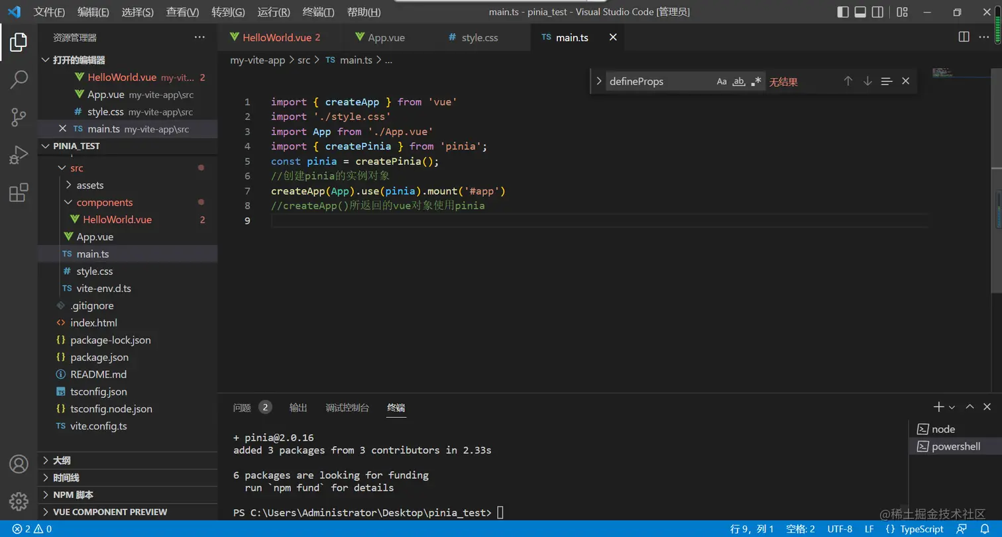Open the Accounts menu icon
The image size is (1002, 537).
point(19,464)
